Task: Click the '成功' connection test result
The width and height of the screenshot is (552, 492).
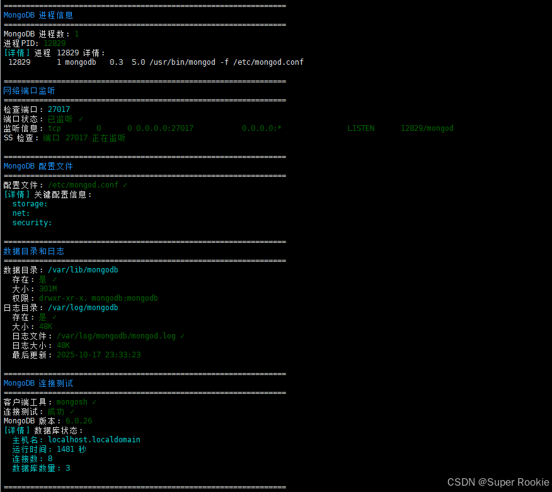Action: pos(56,411)
